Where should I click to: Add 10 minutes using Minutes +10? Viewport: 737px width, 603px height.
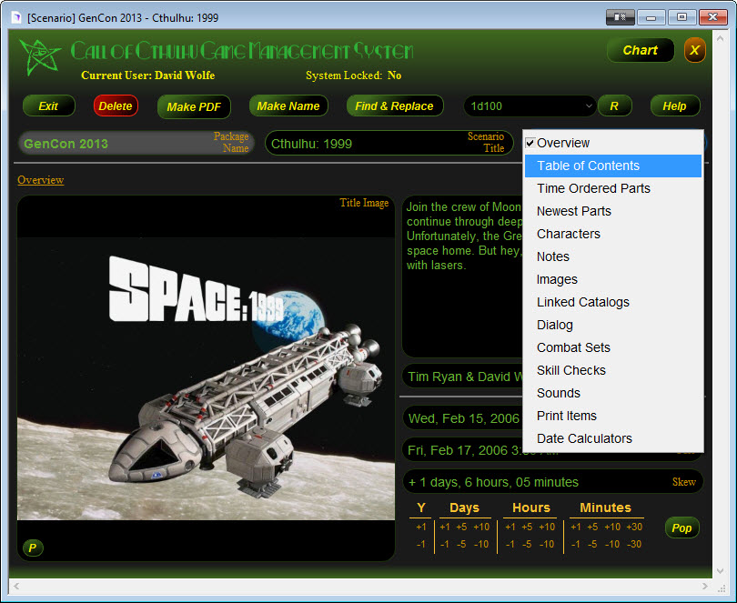(612, 527)
